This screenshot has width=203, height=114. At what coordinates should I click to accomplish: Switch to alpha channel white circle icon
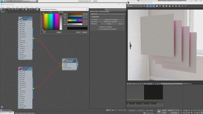coord(157,6)
